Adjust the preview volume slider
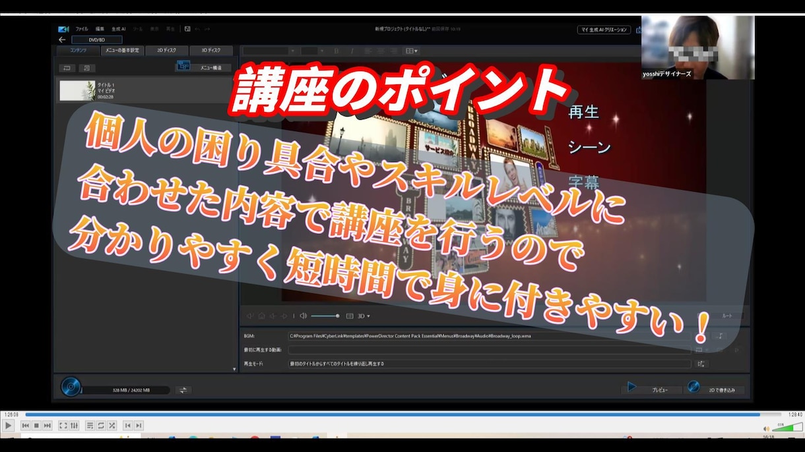This screenshot has height=452, width=805. click(325, 316)
